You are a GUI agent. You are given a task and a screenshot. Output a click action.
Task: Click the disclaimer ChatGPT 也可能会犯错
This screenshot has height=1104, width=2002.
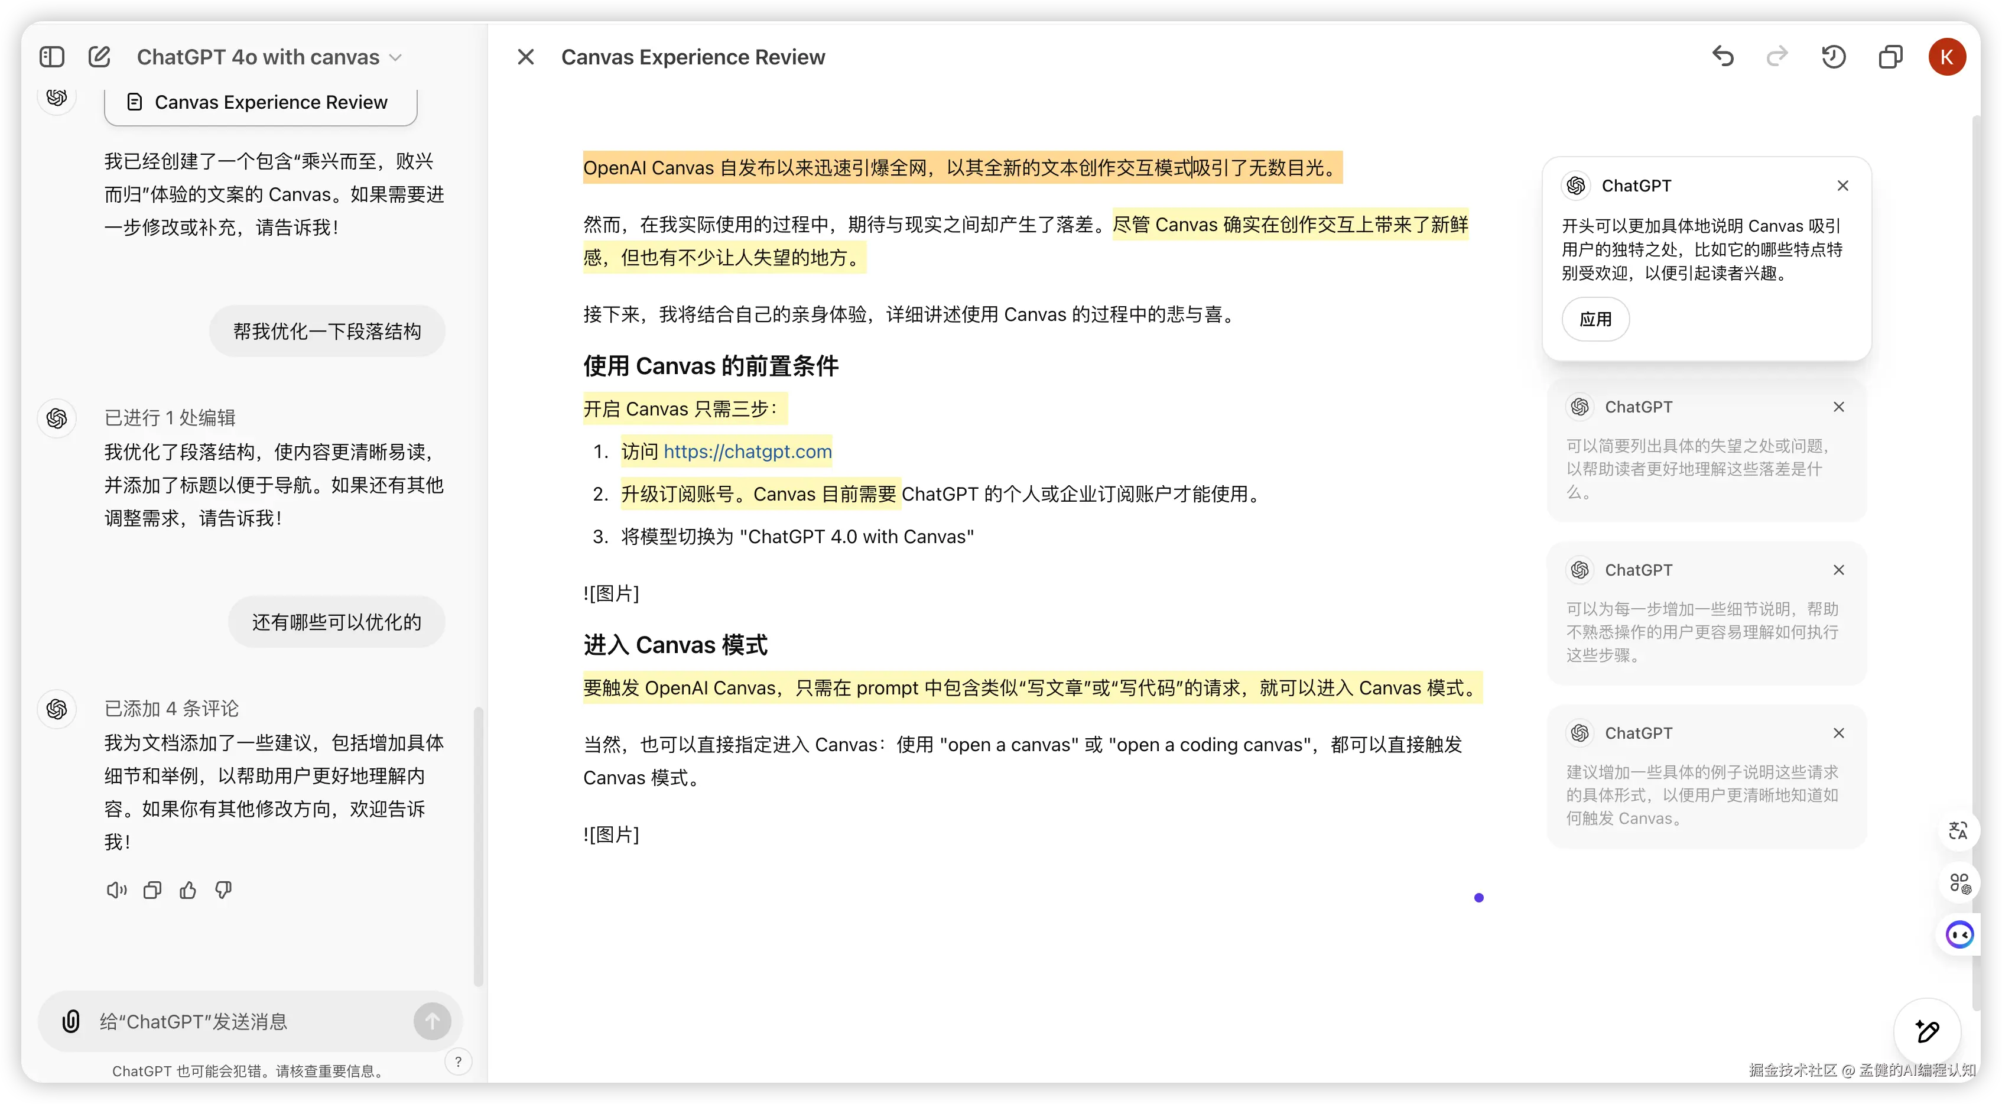click(249, 1071)
